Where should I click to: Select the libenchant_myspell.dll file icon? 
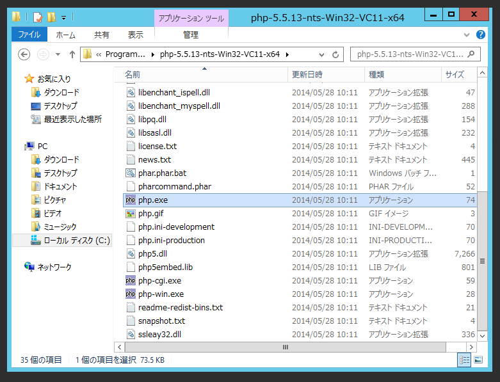point(131,106)
